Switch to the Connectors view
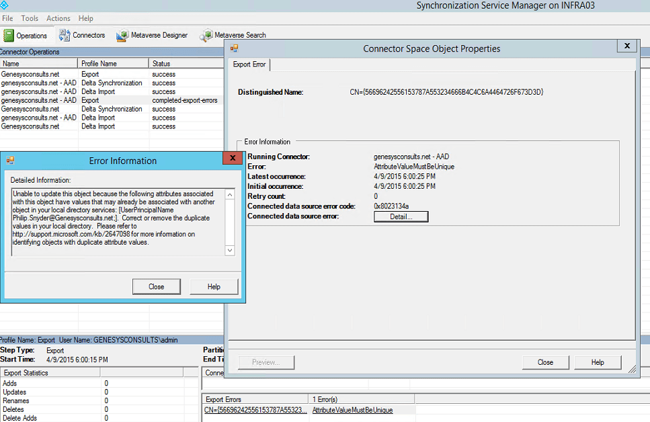 [x=82, y=35]
